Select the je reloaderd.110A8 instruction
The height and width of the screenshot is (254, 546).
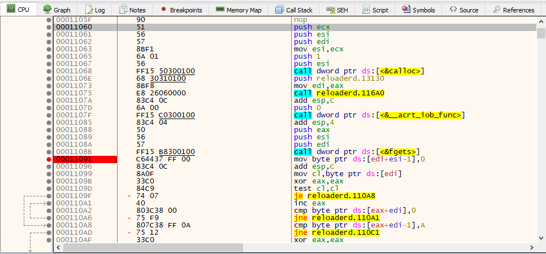click(334, 196)
